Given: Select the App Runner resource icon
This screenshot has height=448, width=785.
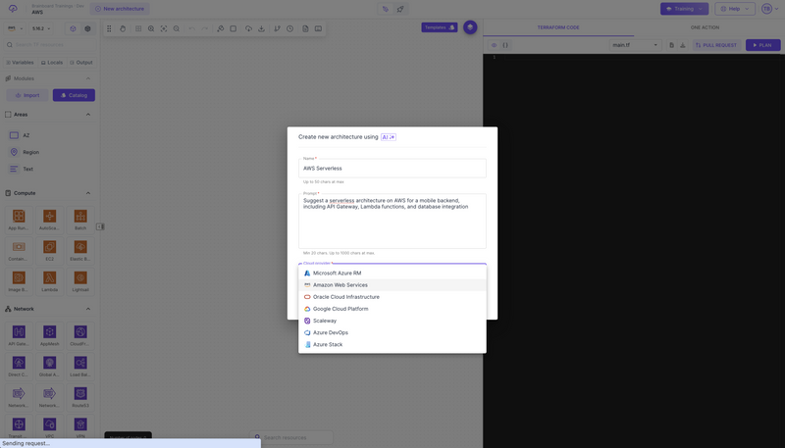Looking at the screenshot, I should tap(19, 216).
